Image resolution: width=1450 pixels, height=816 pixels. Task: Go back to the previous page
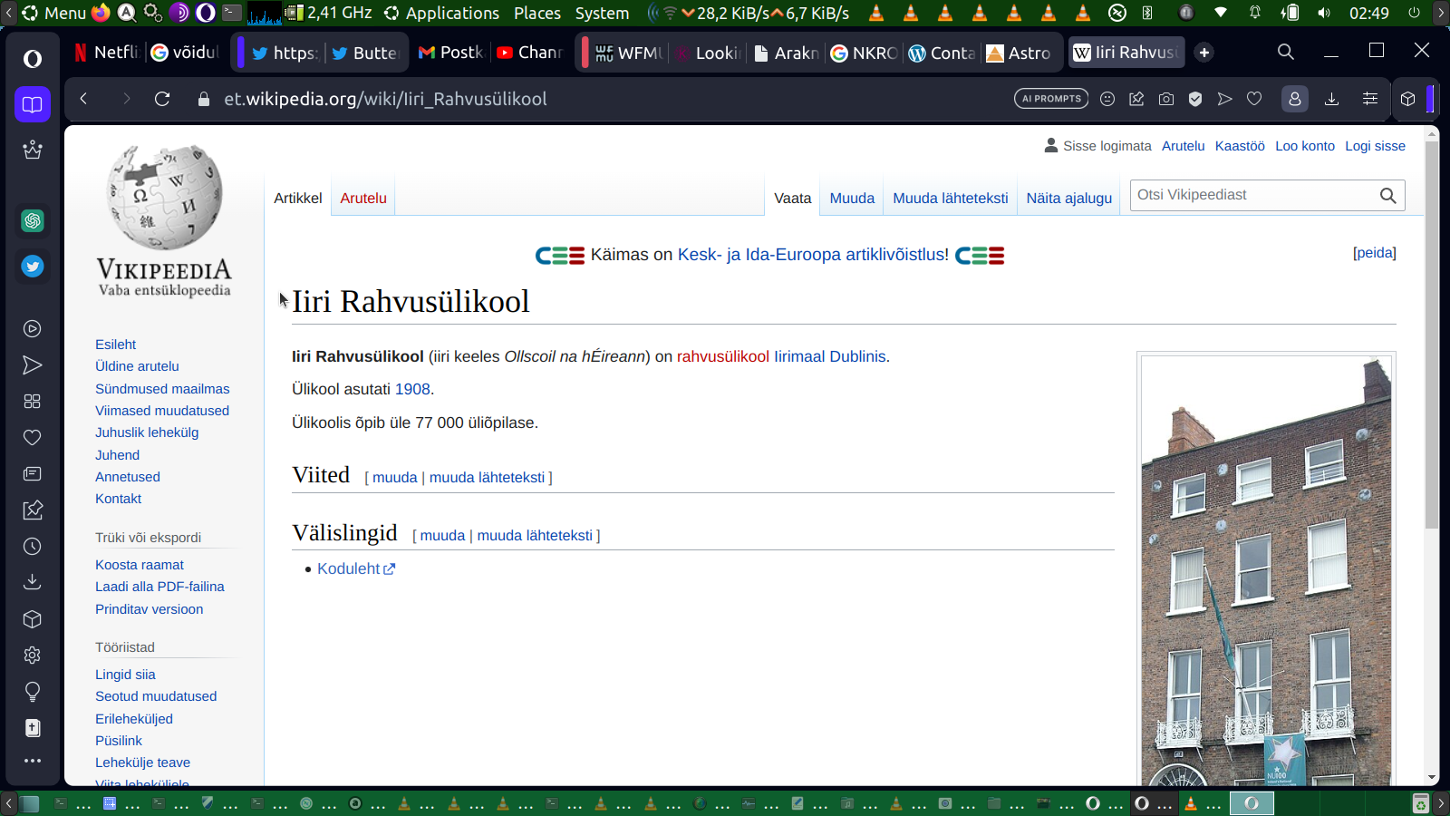[x=83, y=99]
